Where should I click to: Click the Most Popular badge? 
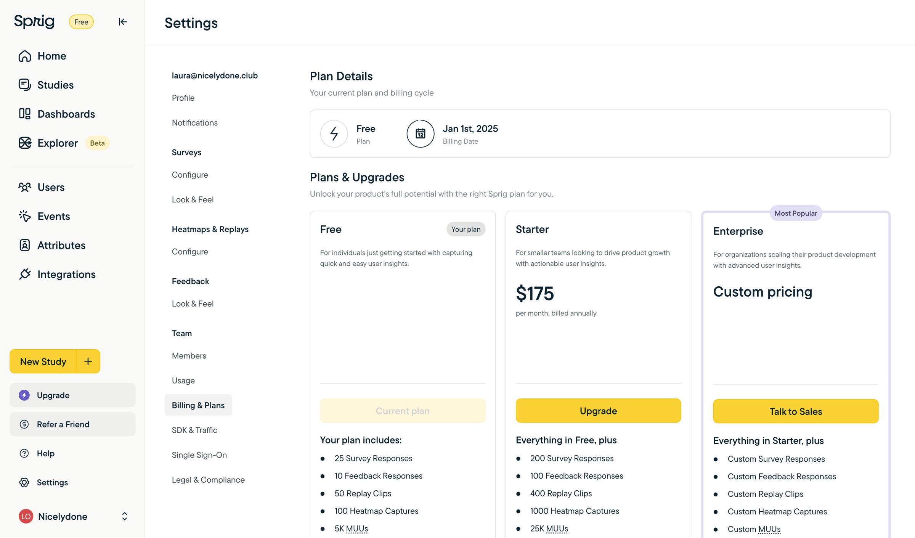[x=796, y=213]
